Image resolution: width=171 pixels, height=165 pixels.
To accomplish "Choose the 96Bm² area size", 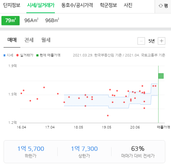I will 52,21.
